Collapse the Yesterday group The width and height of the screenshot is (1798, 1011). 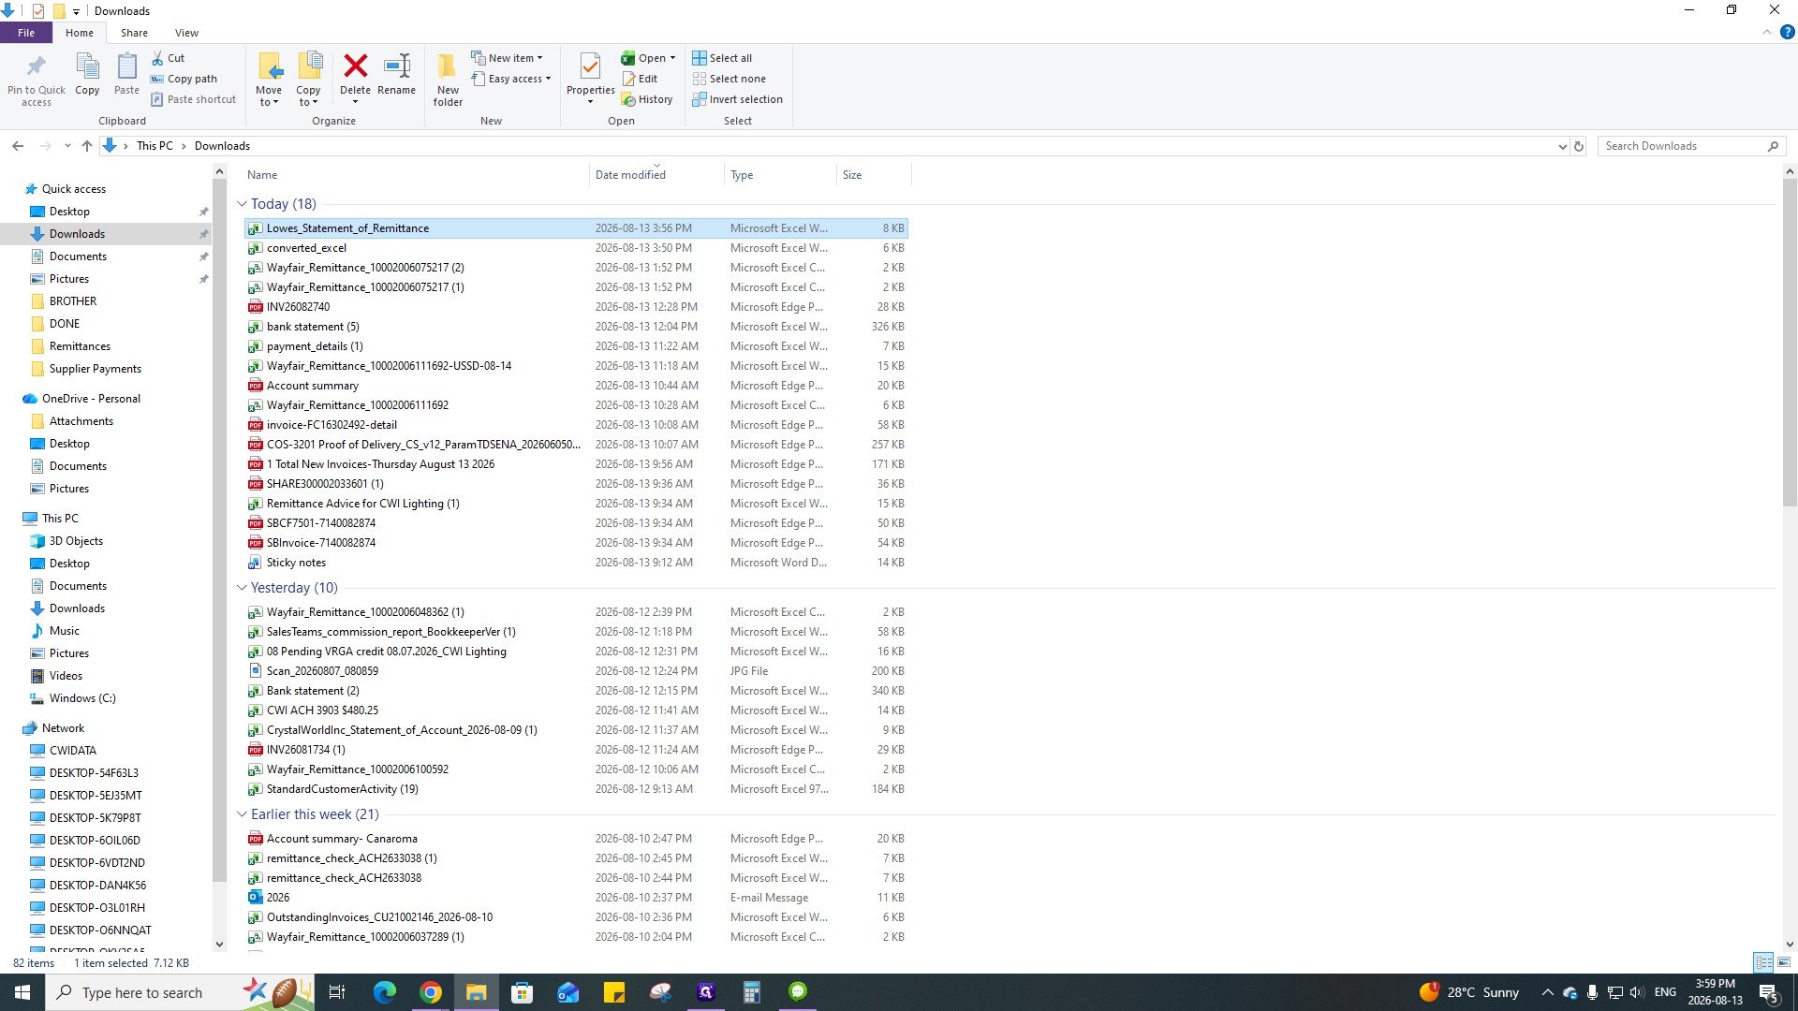(x=242, y=588)
